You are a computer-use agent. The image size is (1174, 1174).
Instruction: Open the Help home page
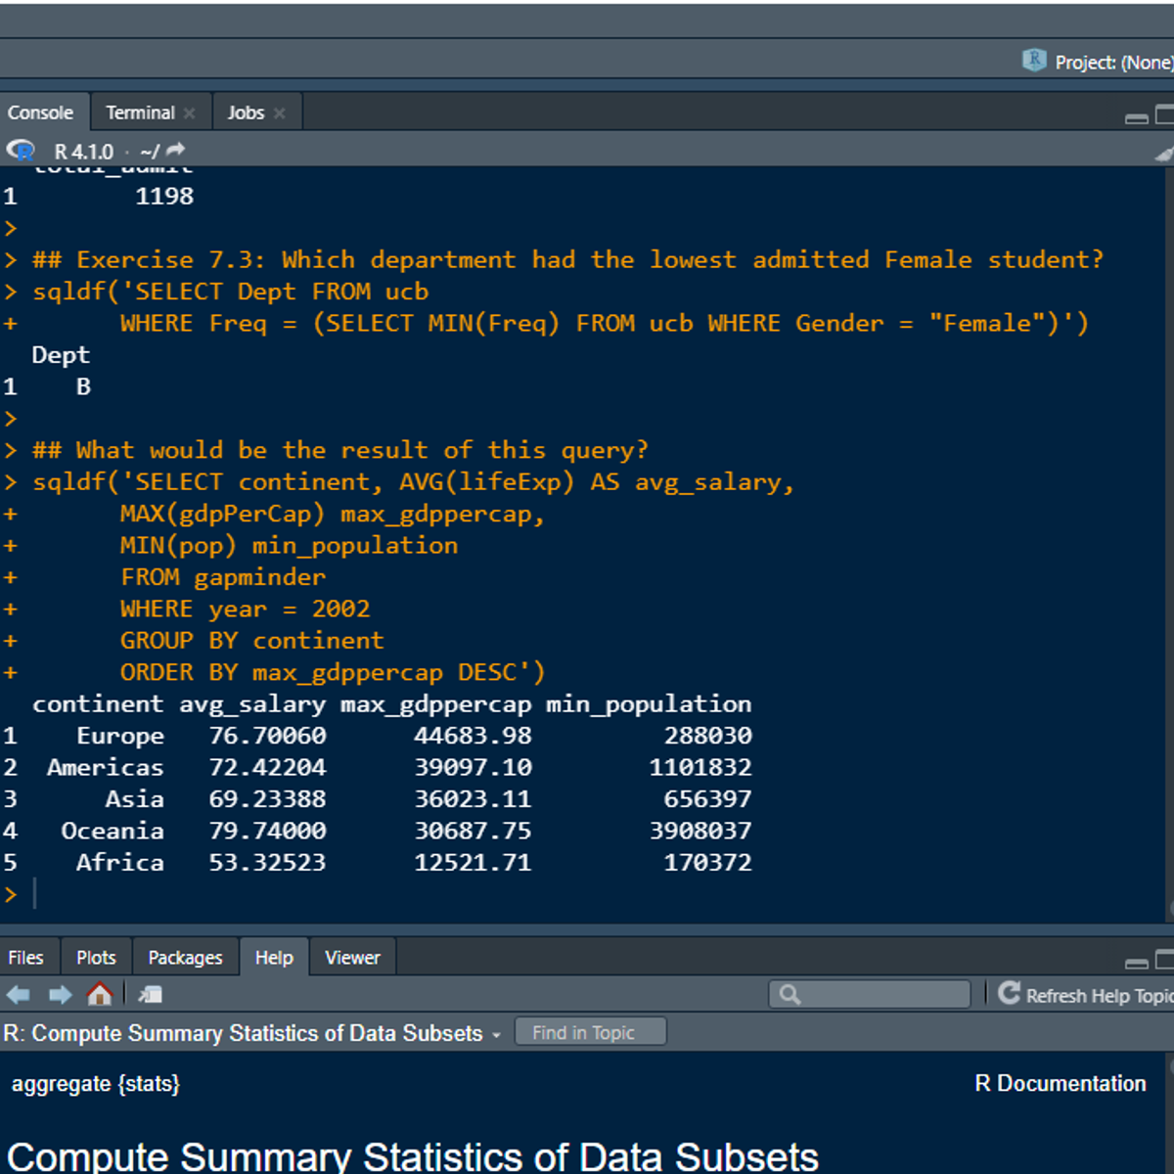pyautogui.click(x=101, y=995)
